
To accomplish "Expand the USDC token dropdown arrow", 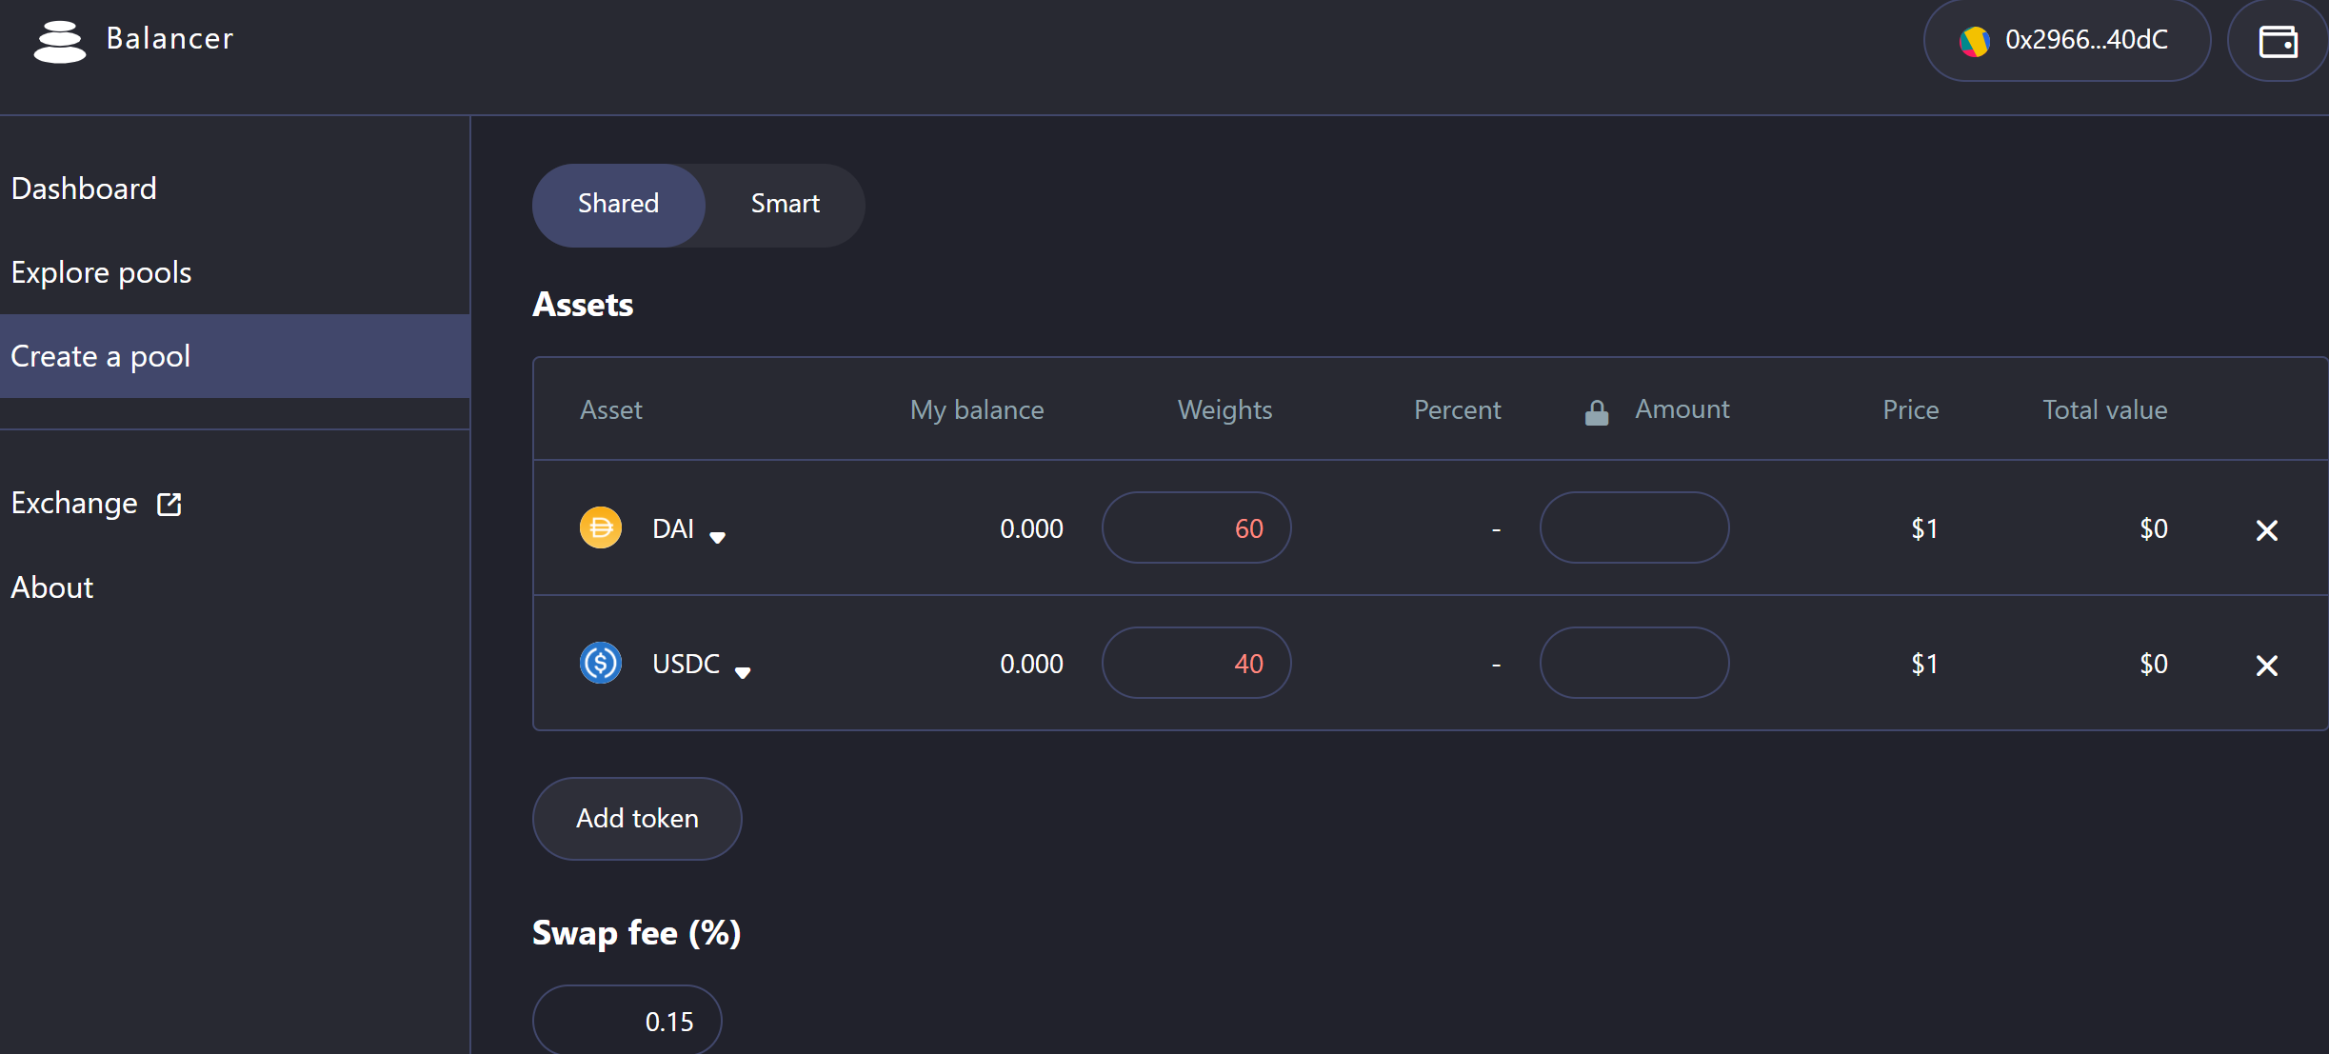I will (x=743, y=672).
